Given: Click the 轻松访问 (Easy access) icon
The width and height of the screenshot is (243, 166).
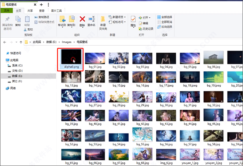Looking at the screenshot, I should (110, 22).
